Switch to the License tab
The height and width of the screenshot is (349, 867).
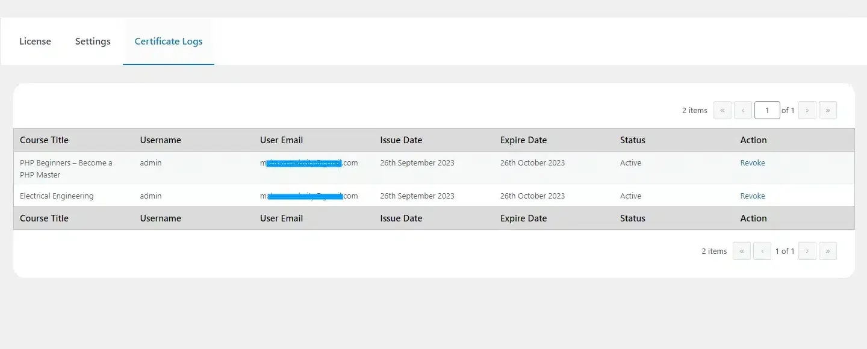pos(35,41)
